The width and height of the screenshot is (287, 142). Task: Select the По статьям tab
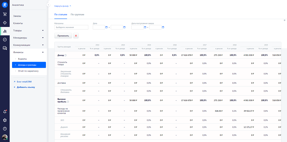tap(61, 14)
